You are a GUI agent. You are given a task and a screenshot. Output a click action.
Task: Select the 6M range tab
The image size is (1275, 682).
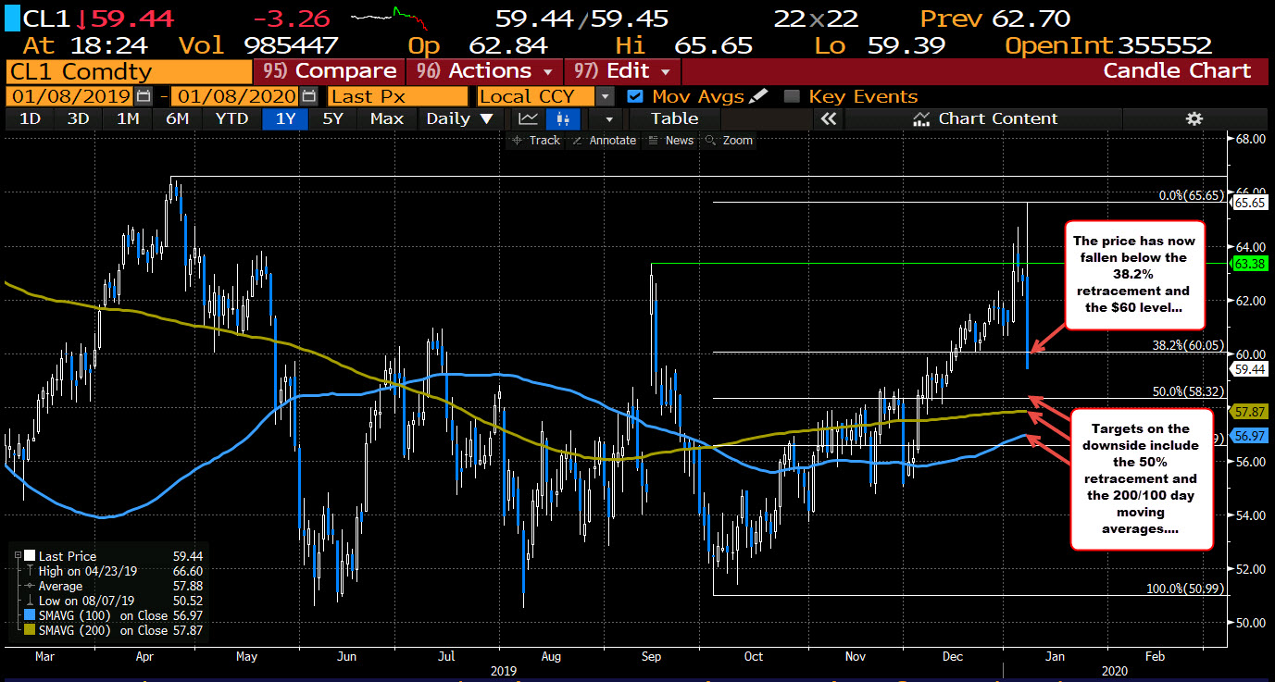pyautogui.click(x=177, y=118)
